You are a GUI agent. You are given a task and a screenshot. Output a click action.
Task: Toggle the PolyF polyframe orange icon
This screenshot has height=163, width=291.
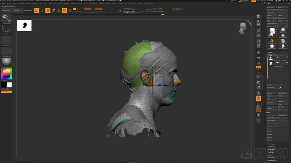pyautogui.click(x=258, y=99)
